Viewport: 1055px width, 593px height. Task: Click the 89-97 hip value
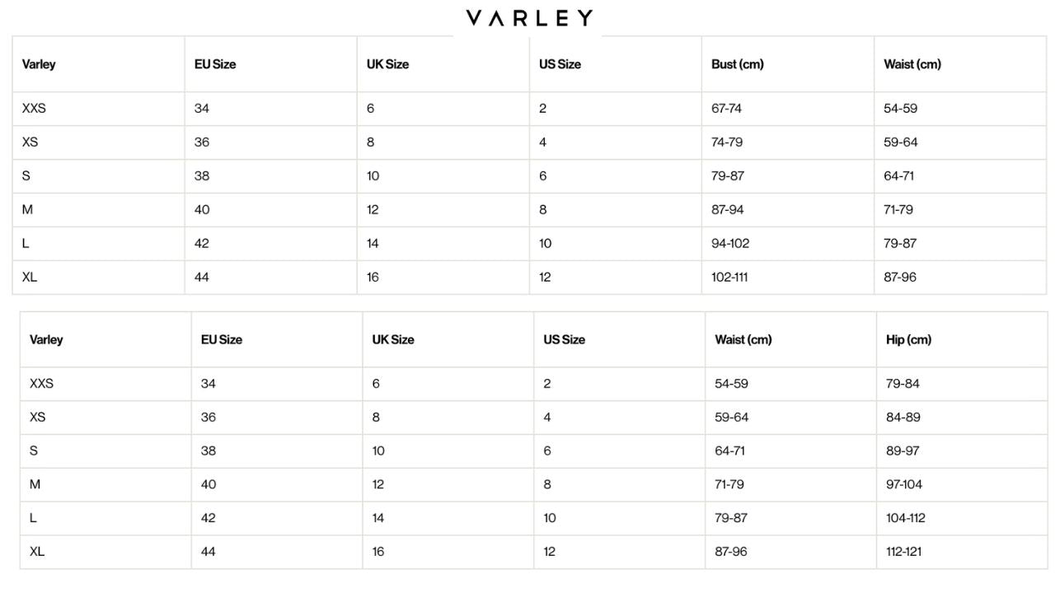click(x=903, y=451)
